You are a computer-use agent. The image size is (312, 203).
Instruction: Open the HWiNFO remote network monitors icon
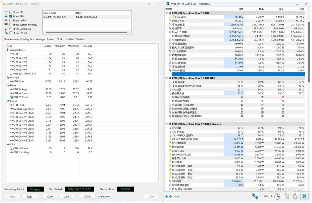255,197
